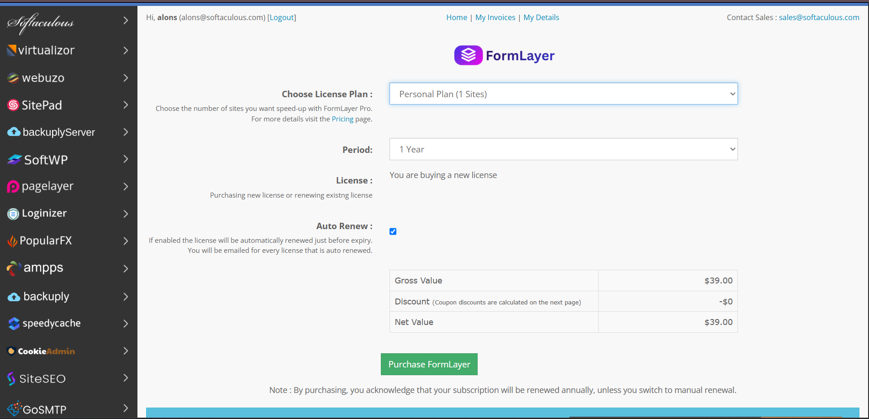Open SoftWP in the sidebar
The image size is (869, 419).
coord(37,160)
